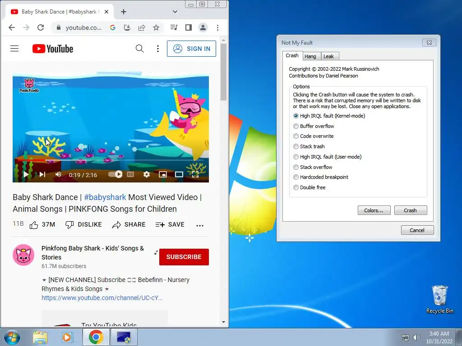This screenshot has height=346, width=462.
Task: Click the Crash button
Action: (x=411, y=210)
